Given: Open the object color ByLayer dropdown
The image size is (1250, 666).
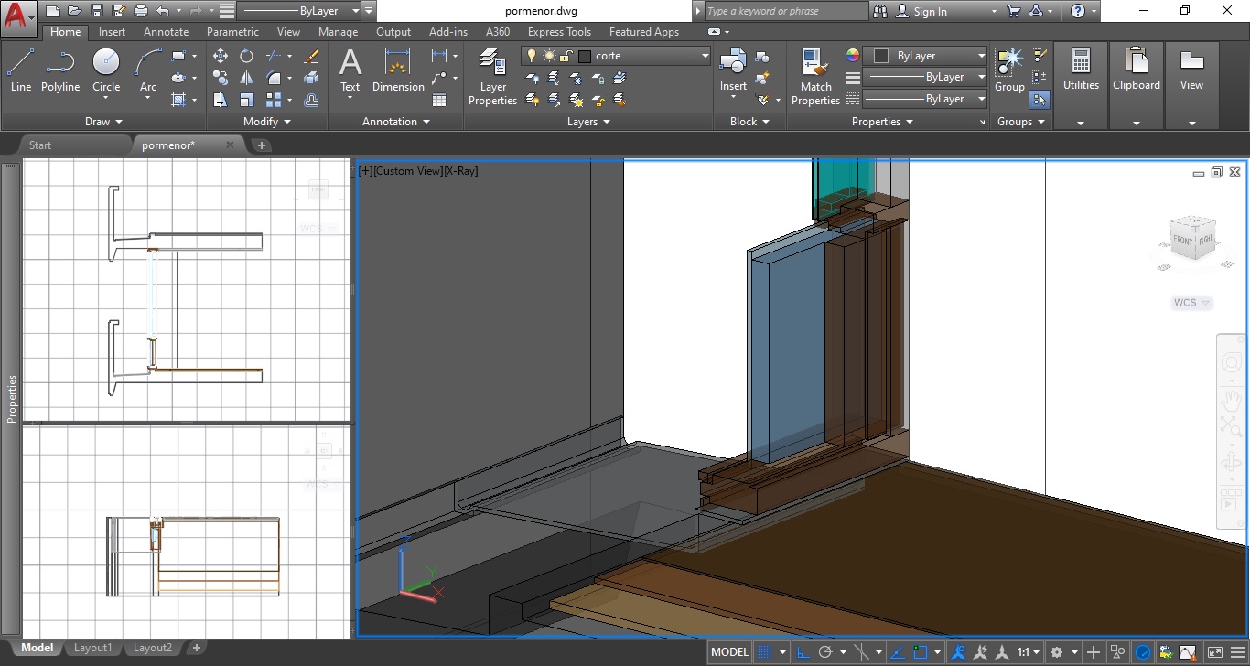Looking at the screenshot, I should pyautogui.click(x=981, y=56).
